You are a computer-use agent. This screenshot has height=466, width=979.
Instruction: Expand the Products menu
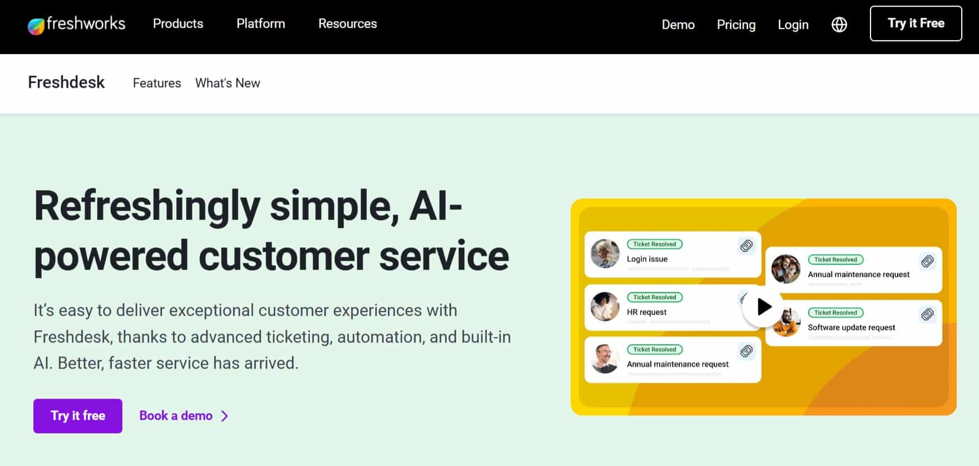[178, 24]
